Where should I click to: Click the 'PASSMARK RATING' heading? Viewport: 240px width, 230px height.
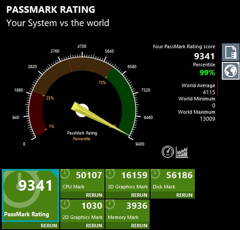[50, 9]
